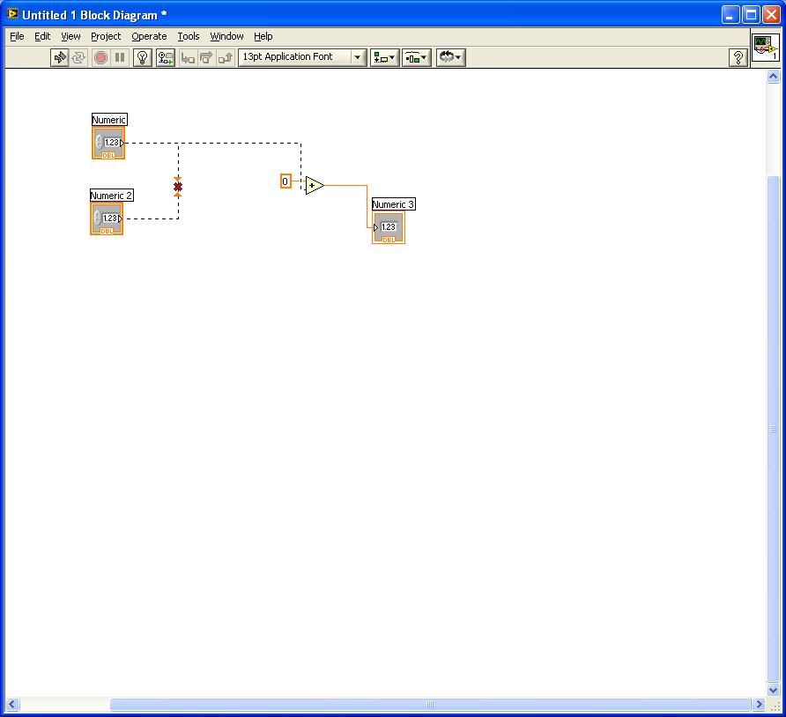
Task: Click the red X broken wire marker
Action: tap(178, 187)
